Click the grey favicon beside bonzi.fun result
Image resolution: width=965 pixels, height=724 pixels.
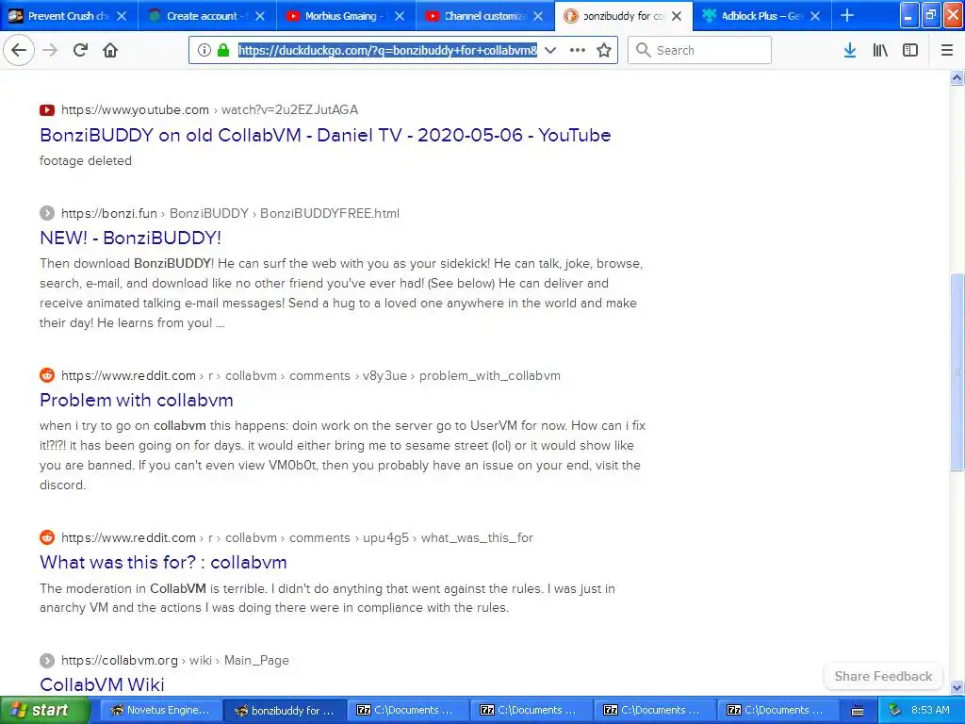(x=47, y=213)
